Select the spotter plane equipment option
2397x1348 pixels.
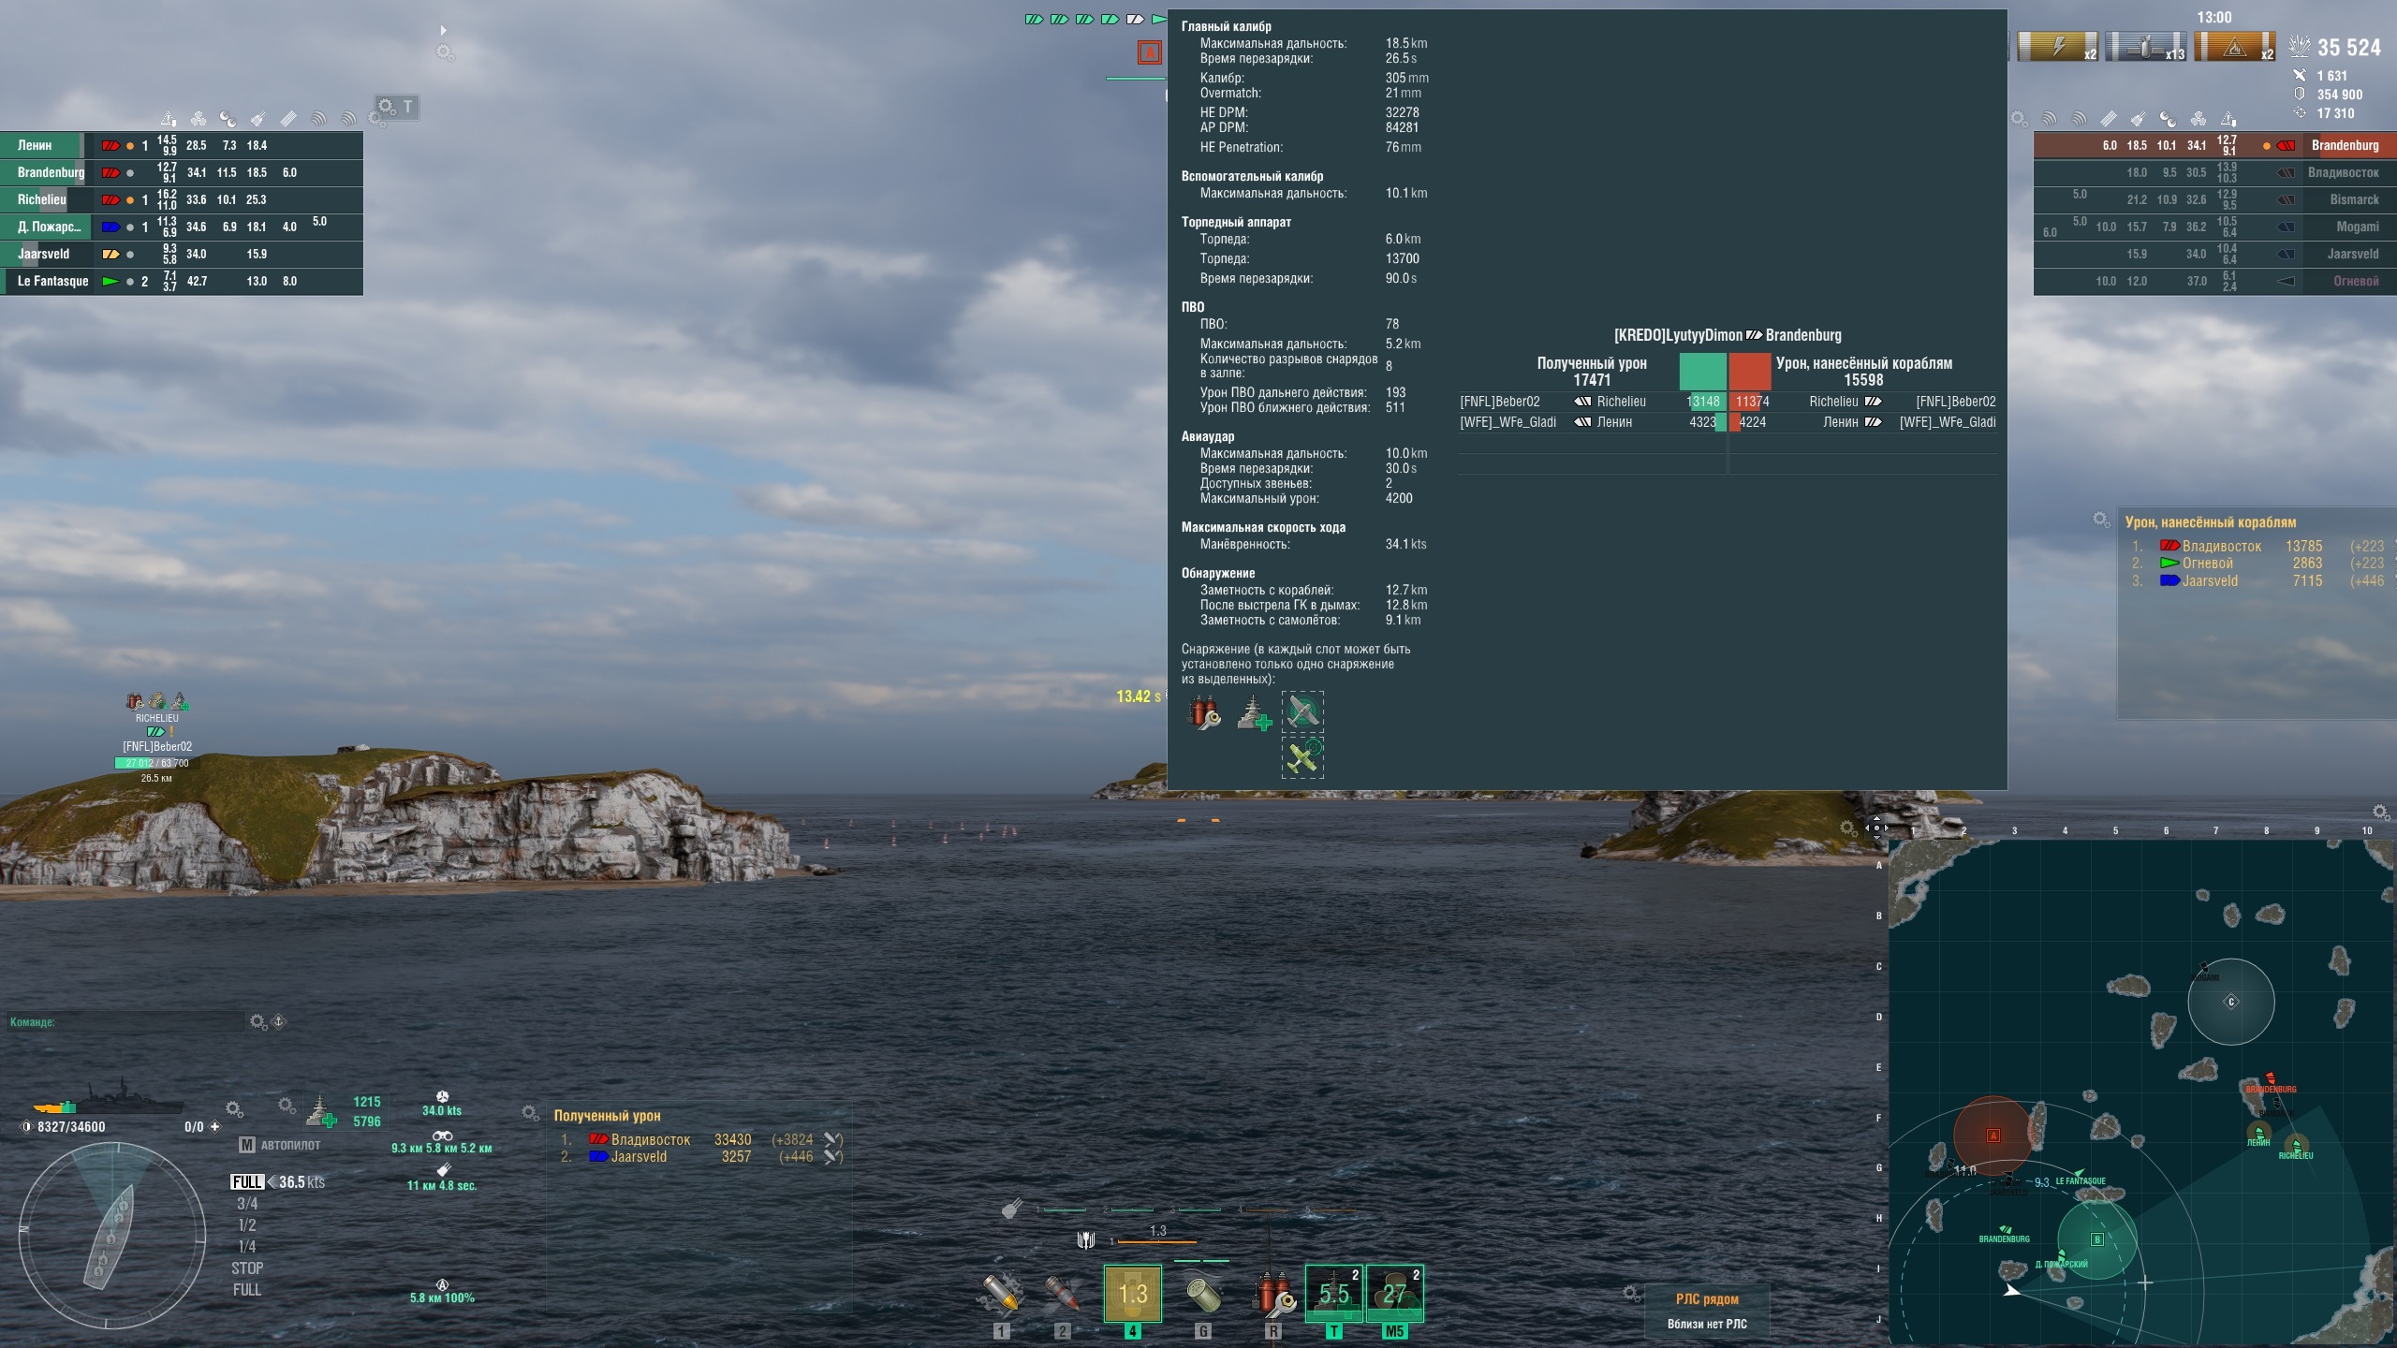pyautogui.click(x=1302, y=757)
